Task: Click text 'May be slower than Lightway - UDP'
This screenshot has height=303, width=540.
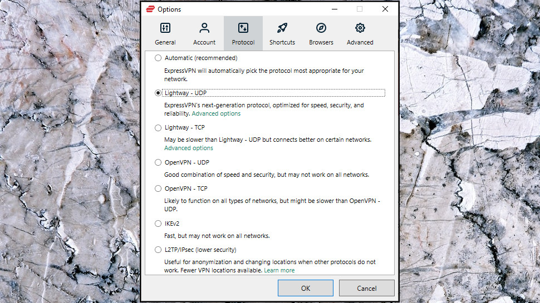Action: pyautogui.click(x=213, y=140)
